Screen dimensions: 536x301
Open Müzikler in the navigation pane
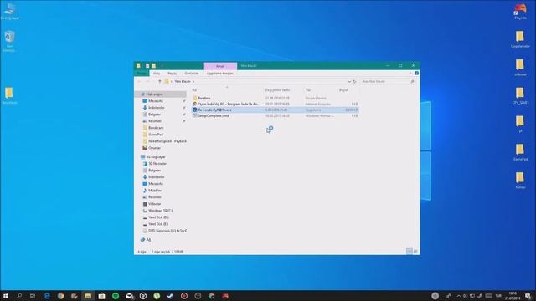154,191
